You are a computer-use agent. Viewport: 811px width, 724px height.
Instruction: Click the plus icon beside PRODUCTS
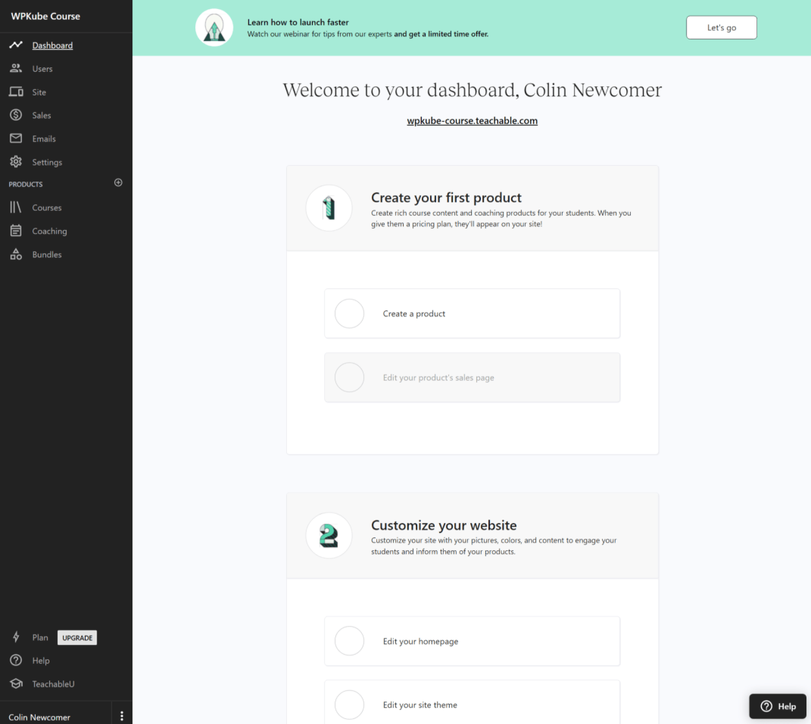pyautogui.click(x=118, y=183)
